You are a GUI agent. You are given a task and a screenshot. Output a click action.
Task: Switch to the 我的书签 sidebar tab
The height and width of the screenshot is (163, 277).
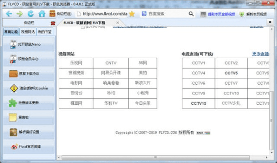pos(45,32)
